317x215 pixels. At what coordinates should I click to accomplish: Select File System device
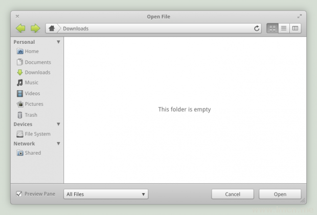[x=37, y=134]
